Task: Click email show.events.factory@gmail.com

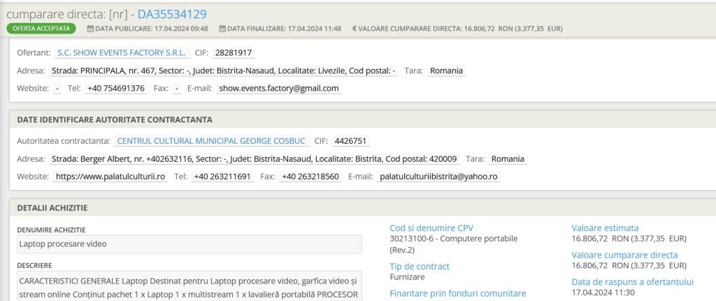Action: click(279, 89)
